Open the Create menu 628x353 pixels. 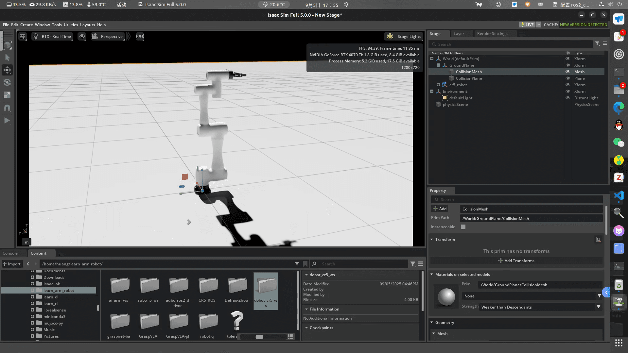click(x=26, y=25)
